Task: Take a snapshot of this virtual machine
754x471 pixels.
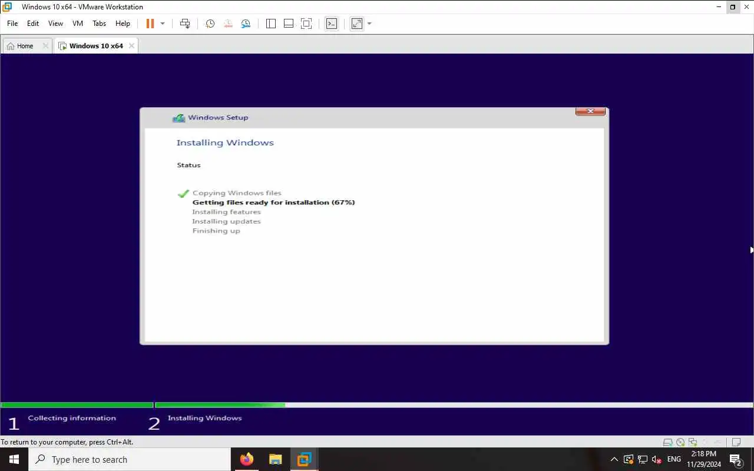Action: (210, 24)
